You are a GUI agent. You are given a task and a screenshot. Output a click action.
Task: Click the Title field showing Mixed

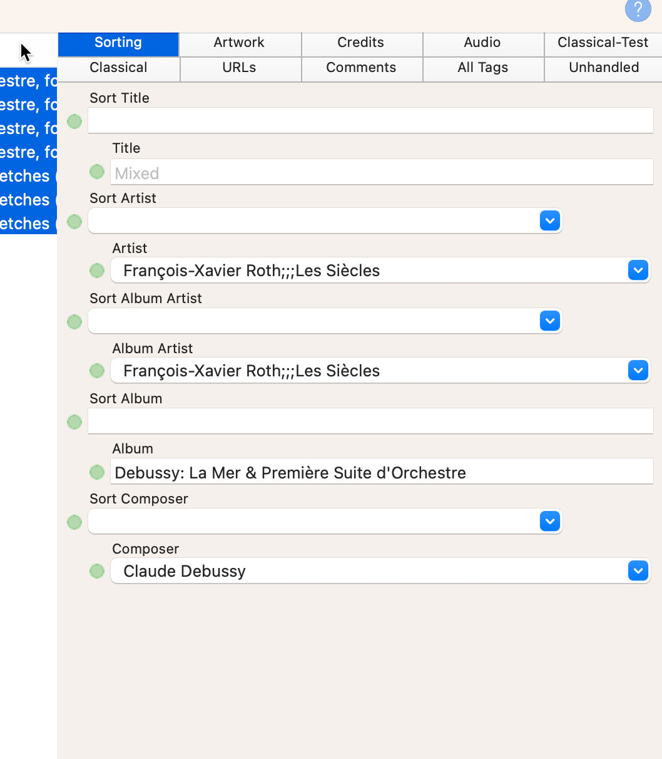382,172
